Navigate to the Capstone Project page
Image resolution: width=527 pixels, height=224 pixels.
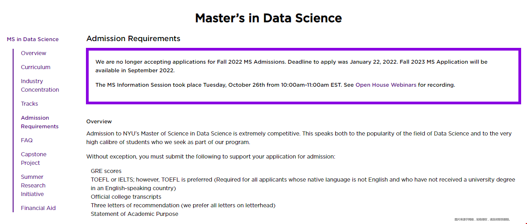tap(33, 159)
